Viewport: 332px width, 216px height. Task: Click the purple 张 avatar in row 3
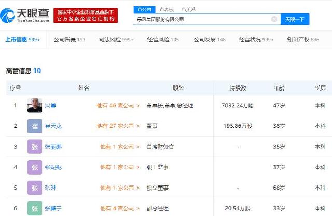[x=35, y=147]
